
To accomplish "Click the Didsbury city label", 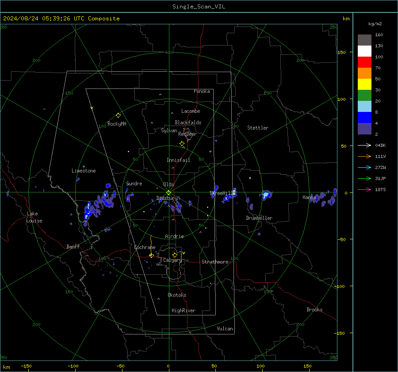I will [x=167, y=198].
